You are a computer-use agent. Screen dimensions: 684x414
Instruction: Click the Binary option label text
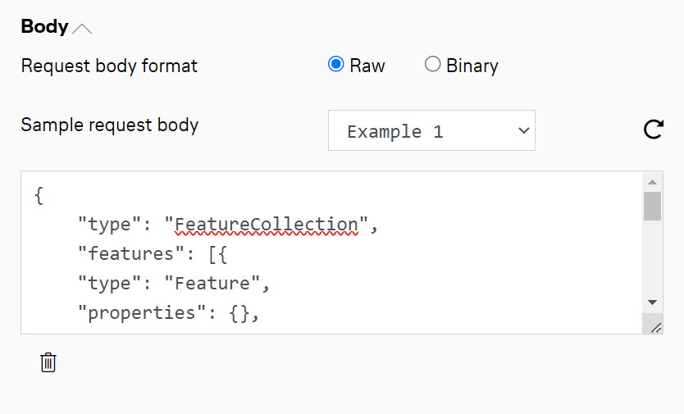coord(472,66)
